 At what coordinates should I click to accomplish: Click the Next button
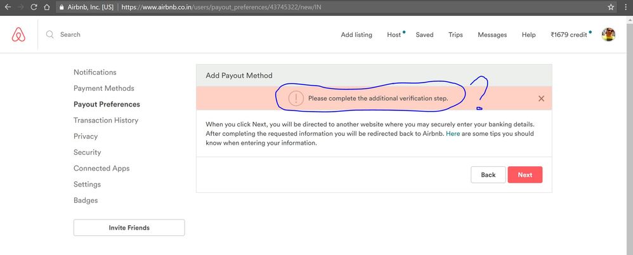tap(525, 174)
